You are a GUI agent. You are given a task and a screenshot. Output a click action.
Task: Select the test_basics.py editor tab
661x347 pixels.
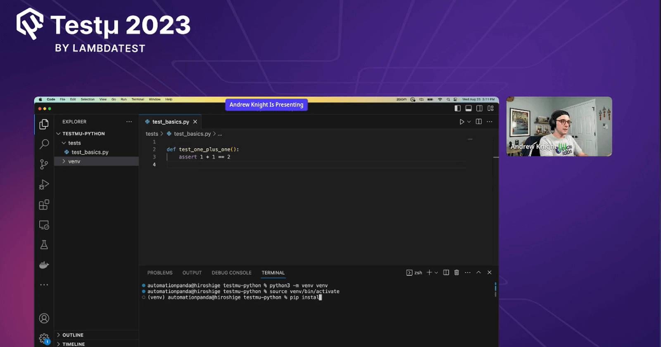coord(170,122)
